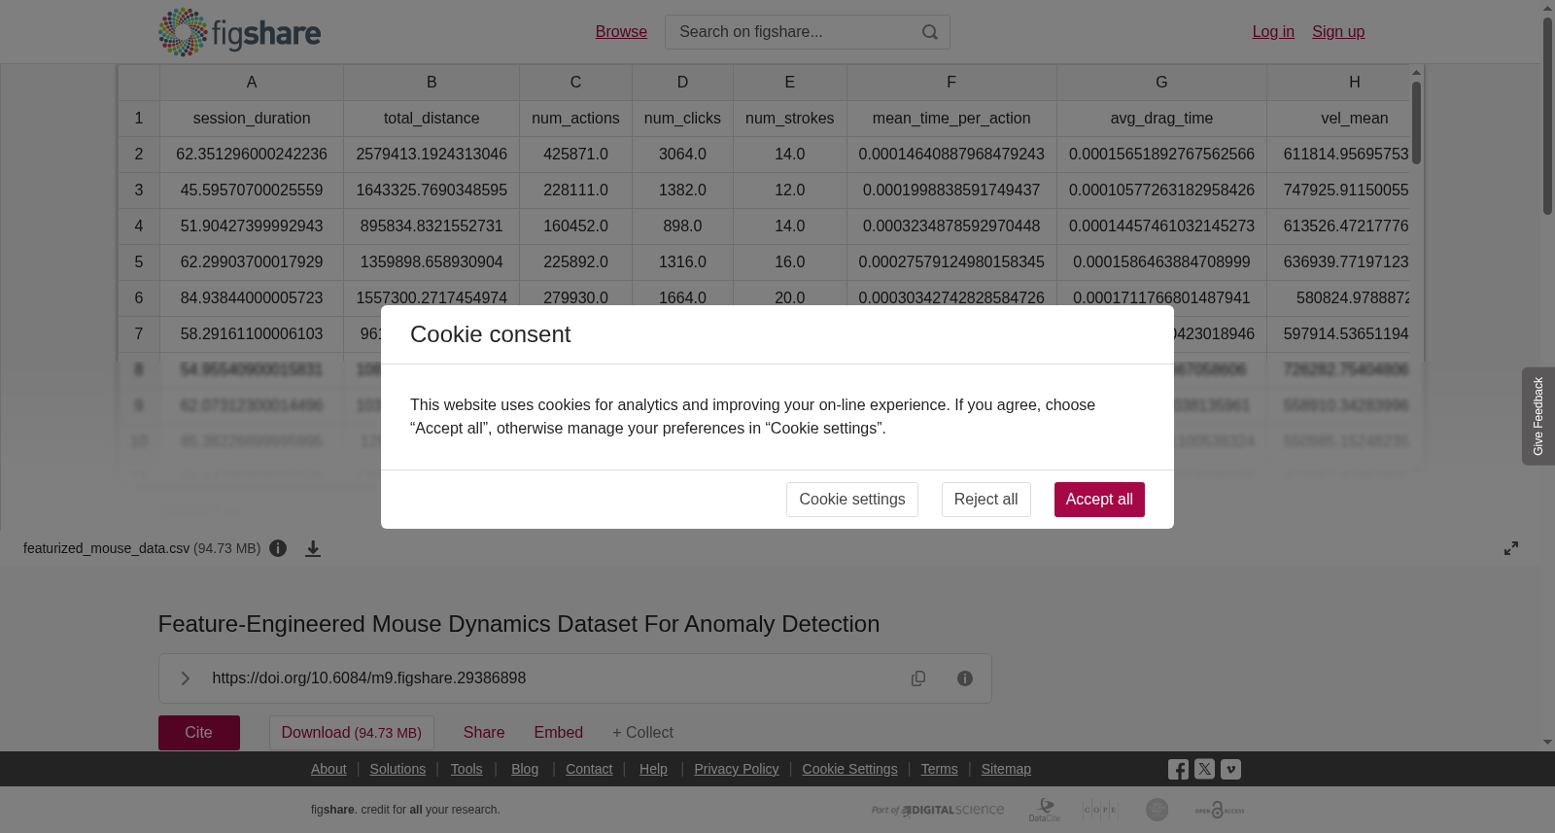Click the search magnifier icon
The width and height of the screenshot is (1555, 833).
click(x=930, y=32)
